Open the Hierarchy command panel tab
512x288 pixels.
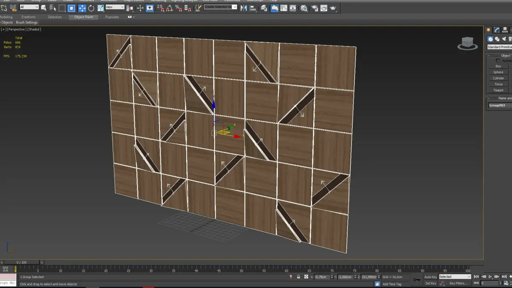(506, 30)
